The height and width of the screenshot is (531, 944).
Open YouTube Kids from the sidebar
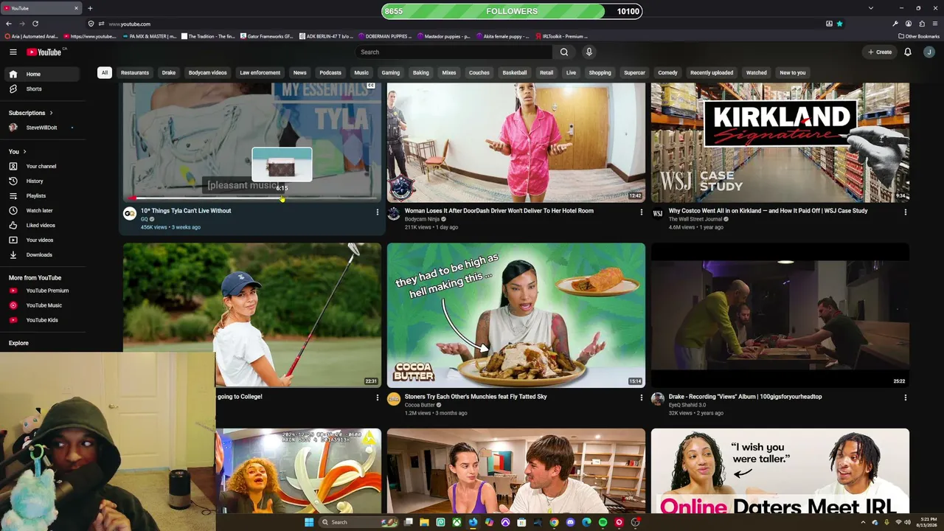(43, 320)
